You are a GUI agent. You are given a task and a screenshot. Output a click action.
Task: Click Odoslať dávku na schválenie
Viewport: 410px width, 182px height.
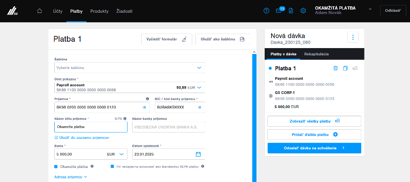(x=314, y=148)
